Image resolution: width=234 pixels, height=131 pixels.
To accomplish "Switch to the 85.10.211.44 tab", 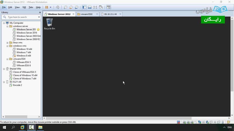I will (111, 14).
